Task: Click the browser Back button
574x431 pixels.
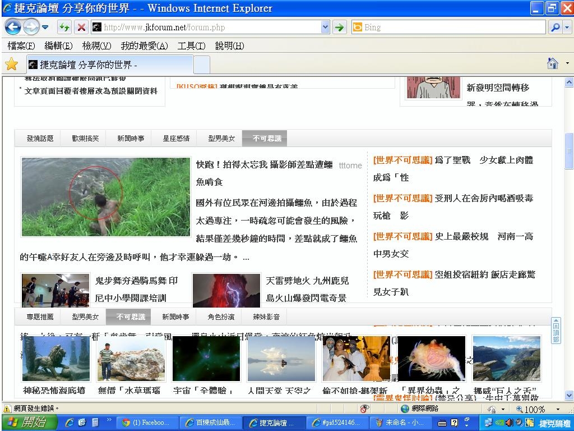Action: [12, 27]
